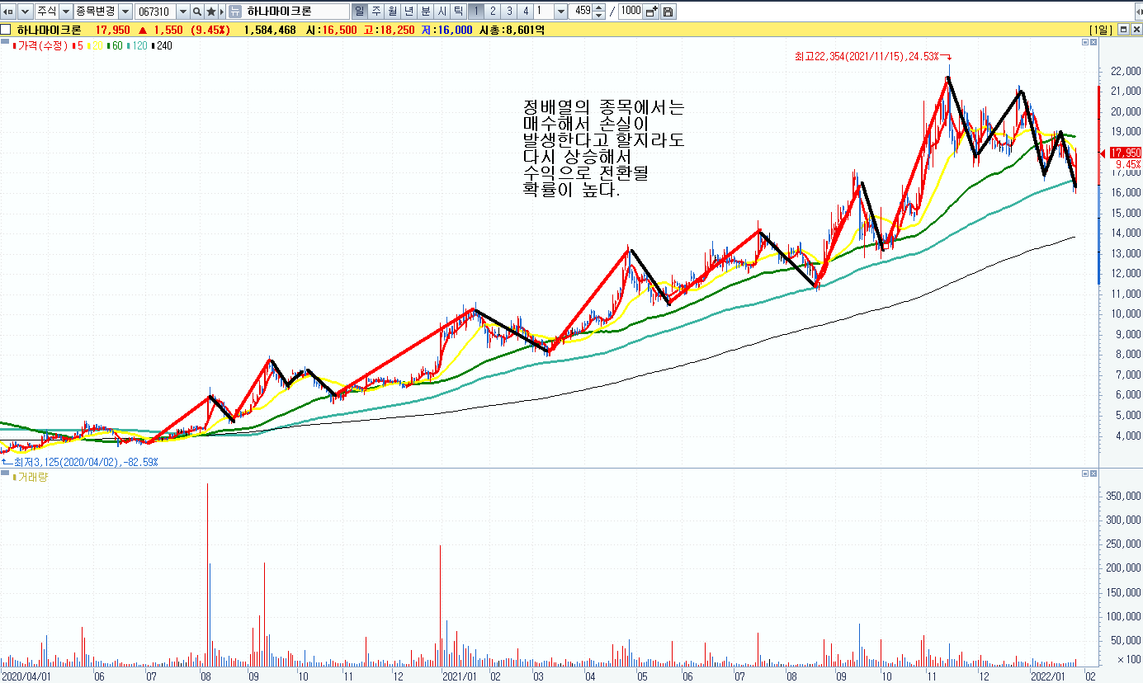Click the 하나마이크론 stock name field
Image resolution: width=1143 pixels, height=683 pixels.
296,12
